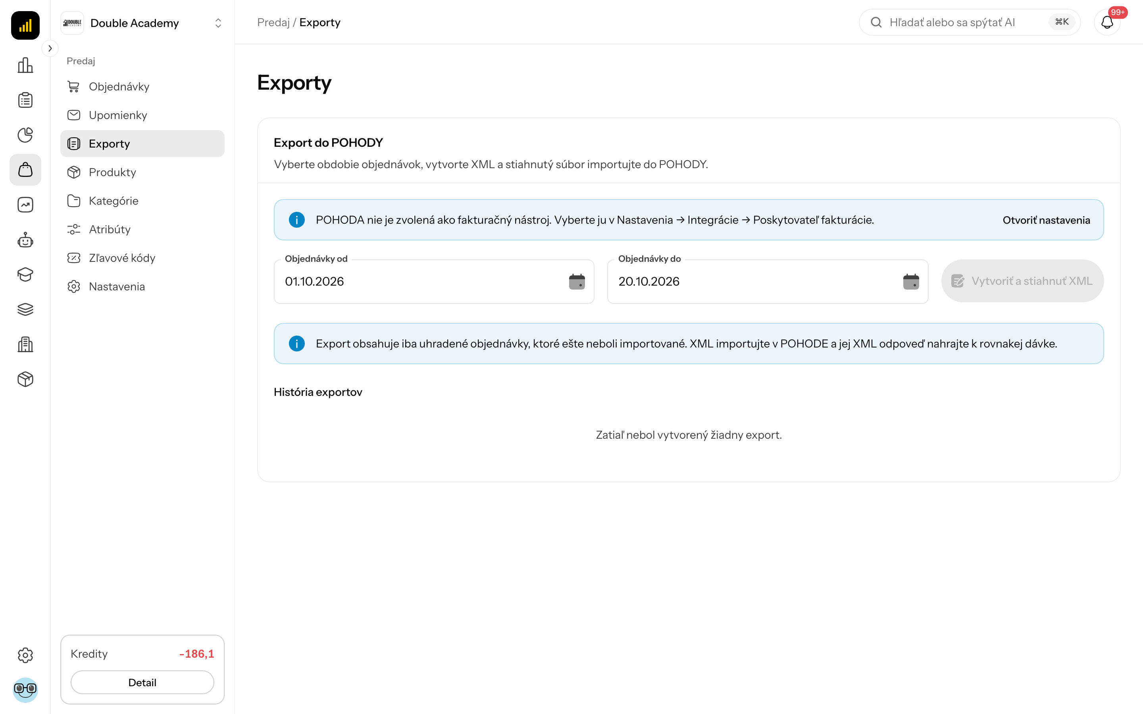This screenshot has width=1143, height=714.
Task: Click Vytvoriť a stiahnuť XML button
Action: pyautogui.click(x=1022, y=281)
